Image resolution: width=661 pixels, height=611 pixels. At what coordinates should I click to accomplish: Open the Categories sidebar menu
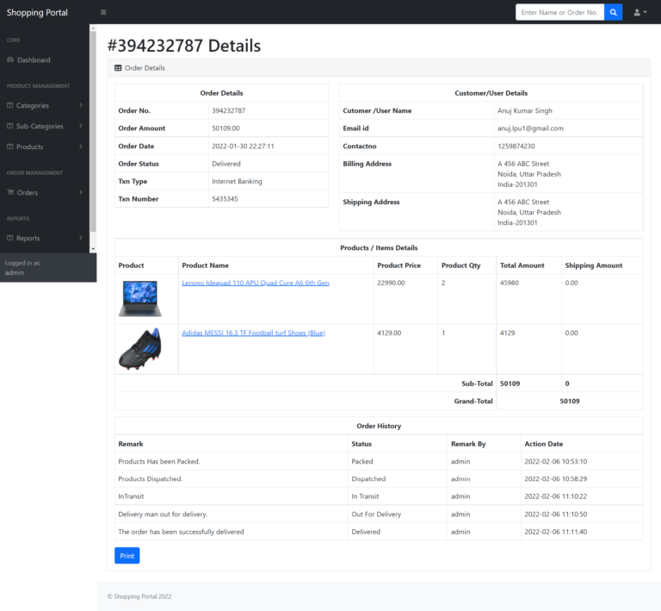45,105
